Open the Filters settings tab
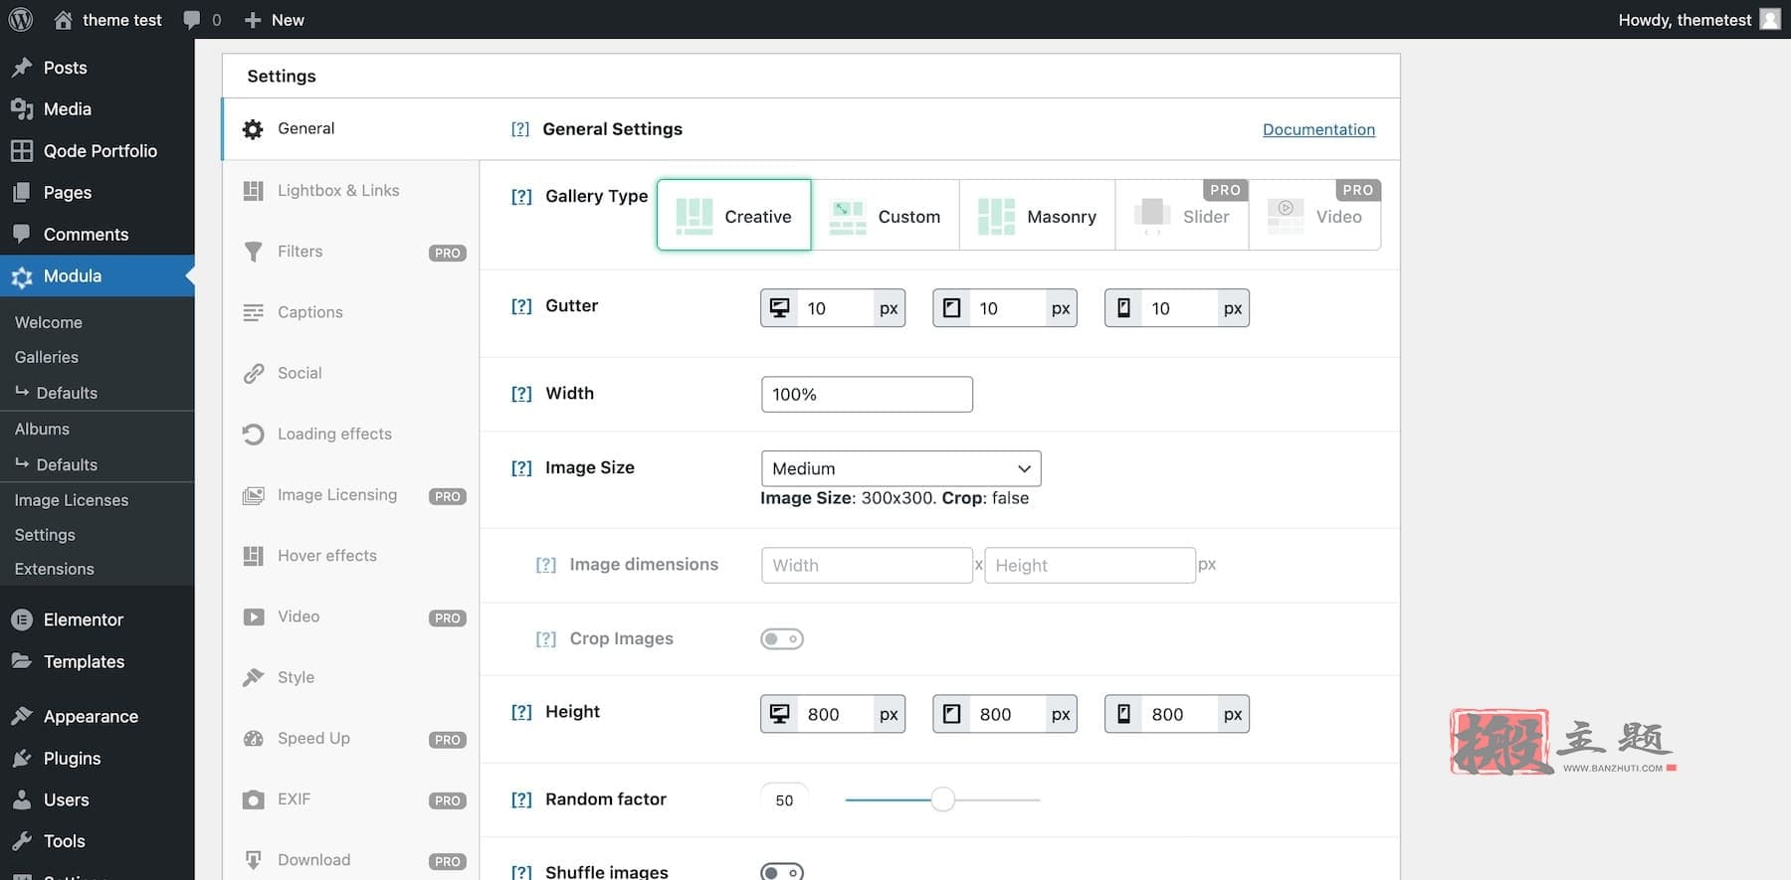Viewport: 1791px width, 880px height. click(x=351, y=252)
